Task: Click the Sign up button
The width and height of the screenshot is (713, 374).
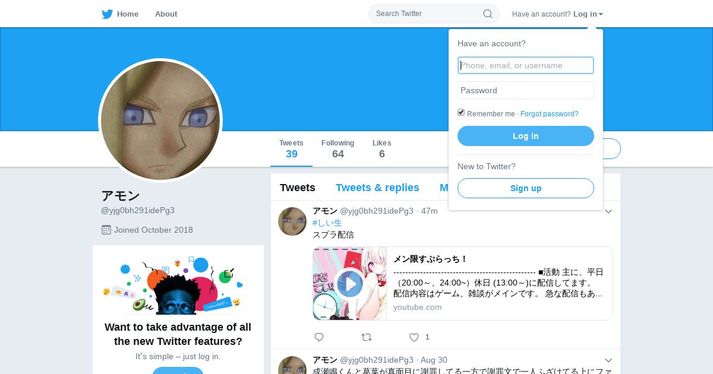Action: pos(526,188)
